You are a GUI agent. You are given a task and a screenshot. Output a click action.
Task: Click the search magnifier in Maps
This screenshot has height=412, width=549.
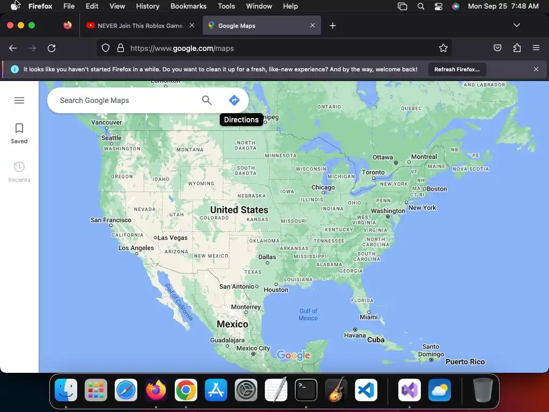click(207, 100)
